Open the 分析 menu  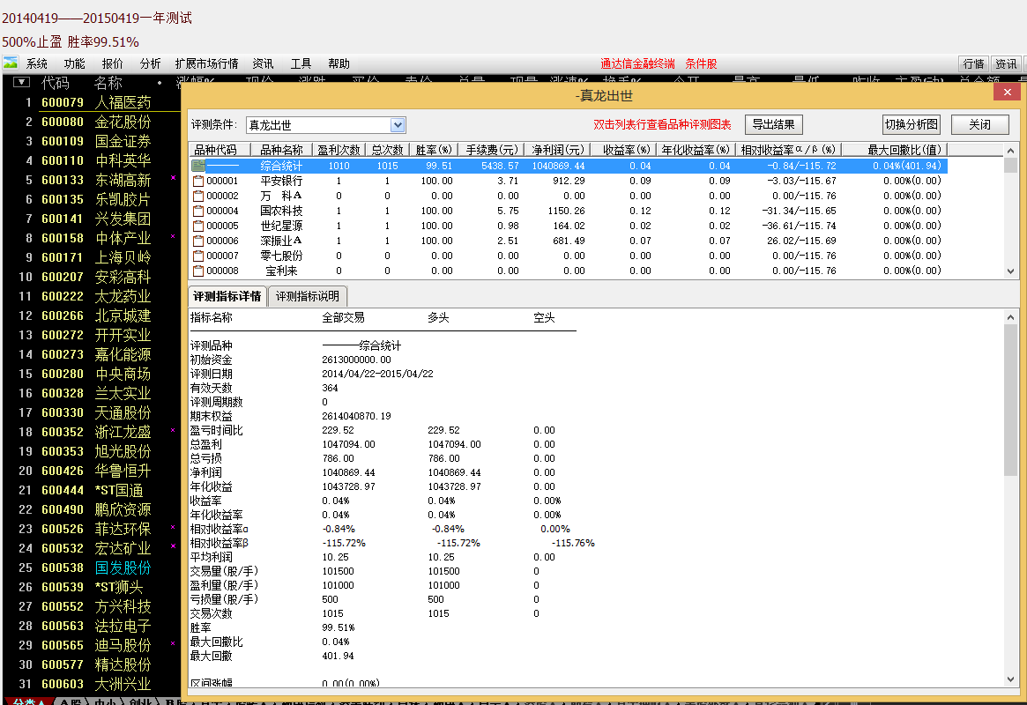[150, 63]
